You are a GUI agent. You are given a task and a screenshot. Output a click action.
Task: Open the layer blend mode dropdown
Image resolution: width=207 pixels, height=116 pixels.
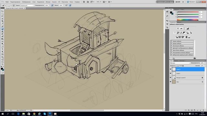click(180, 63)
